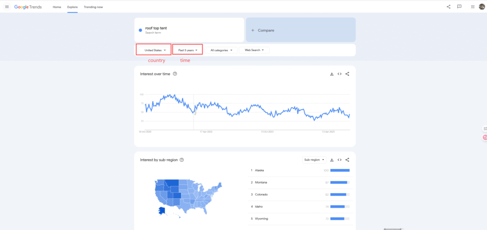Download Interest by sub-region data
This screenshot has height=230, width=487.
pos(332,160)
